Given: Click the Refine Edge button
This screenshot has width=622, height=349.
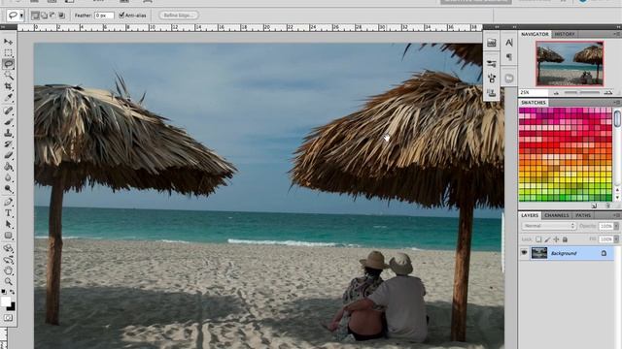Looking at the screenshot, I should [x=179, y=16].
